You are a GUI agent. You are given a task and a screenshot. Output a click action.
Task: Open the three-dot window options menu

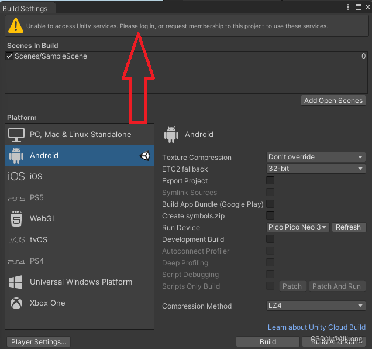[x=348, y=7]
